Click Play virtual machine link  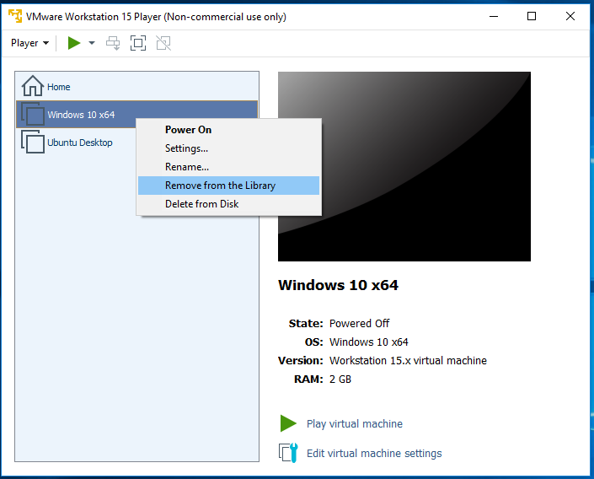pos(355,423)
